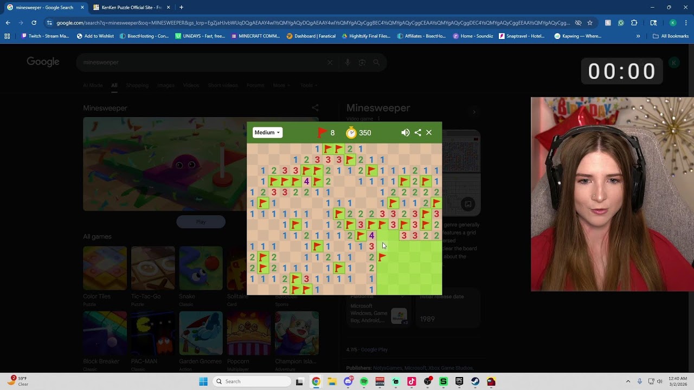694x390 pixels.
Task: Open OBS Studio from the taskbar
Action: pyautogui.click(x=428, y=381)
